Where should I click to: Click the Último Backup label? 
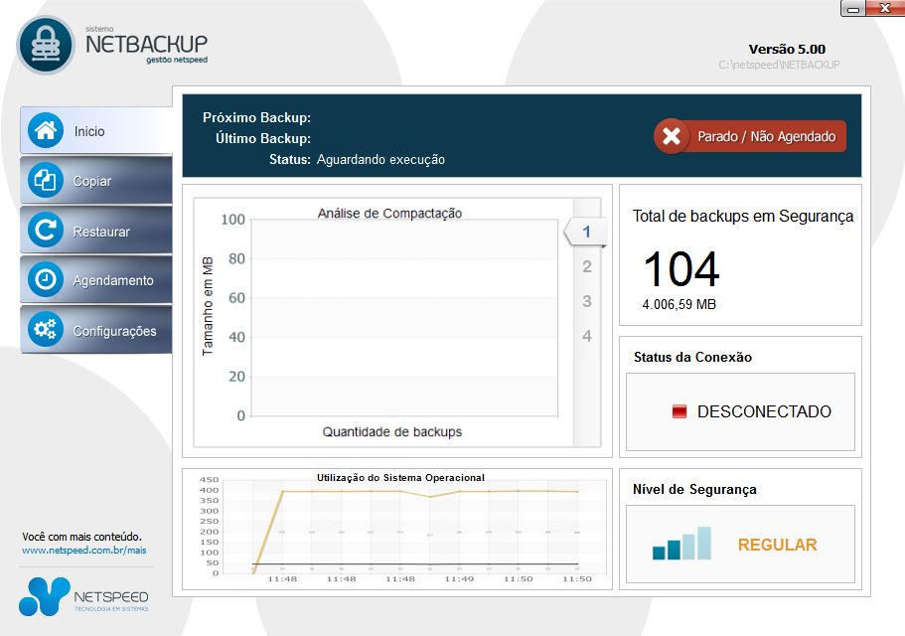coord(263,138)
